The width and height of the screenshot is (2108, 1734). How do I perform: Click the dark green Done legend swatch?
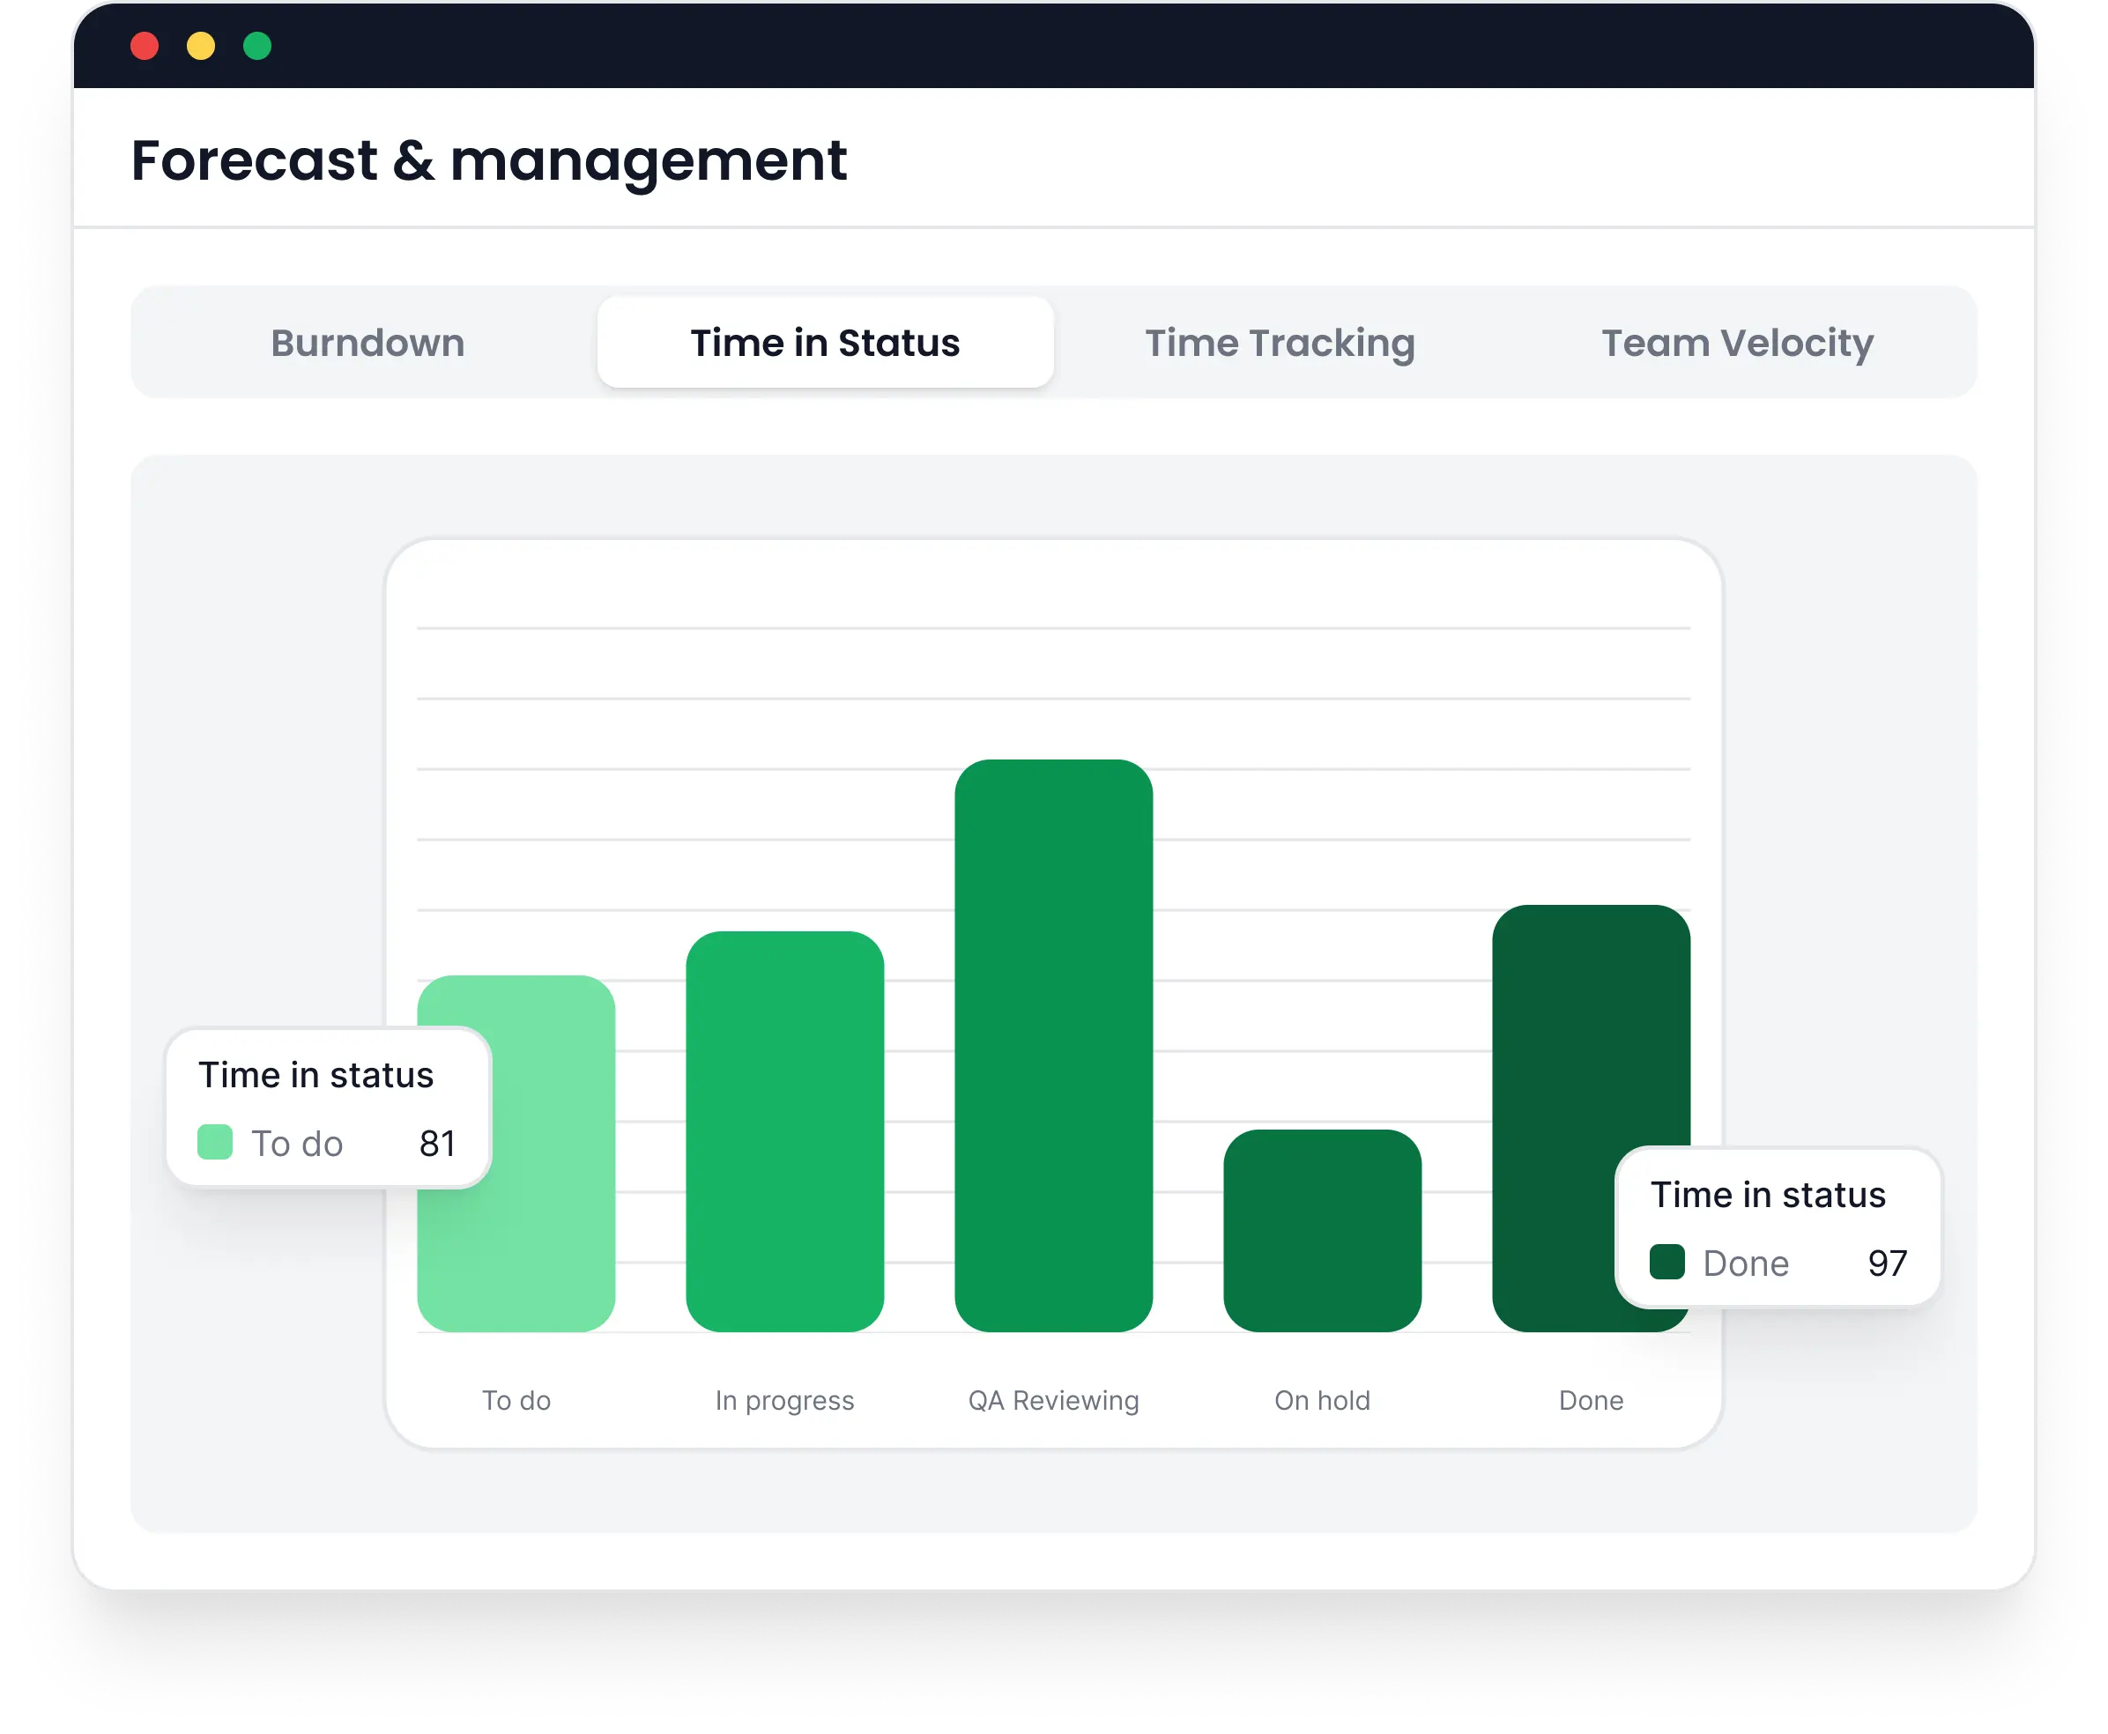tap(1666, 1262)
